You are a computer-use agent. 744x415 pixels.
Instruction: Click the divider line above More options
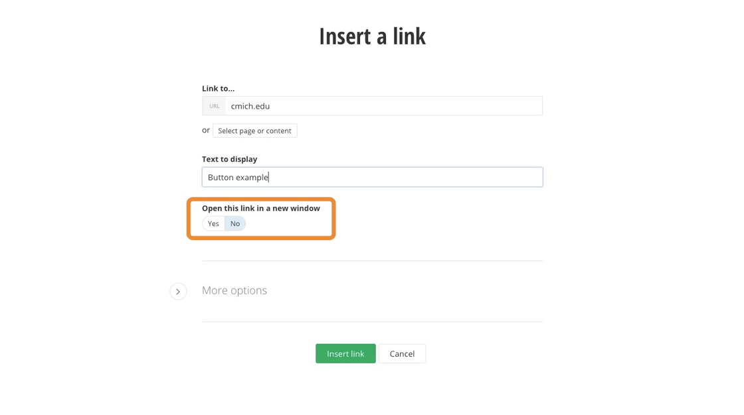click(372, 261)
